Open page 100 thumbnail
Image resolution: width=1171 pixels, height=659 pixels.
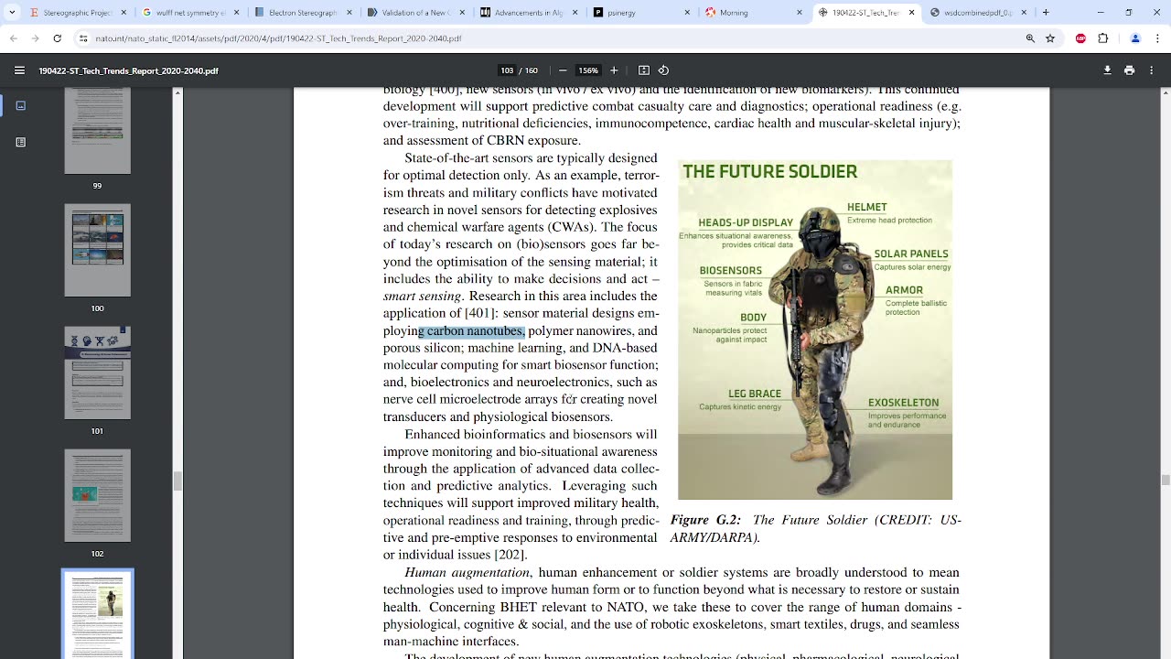pos(97,250)
